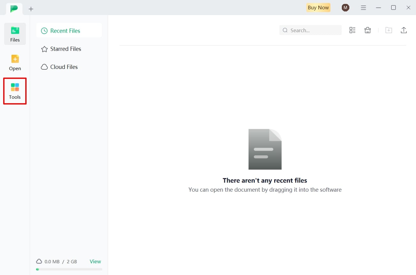Image resolution: width=416 pixels, height=275 pixels.
Task: Open the hamburger menu
Action: pos(363,8)
